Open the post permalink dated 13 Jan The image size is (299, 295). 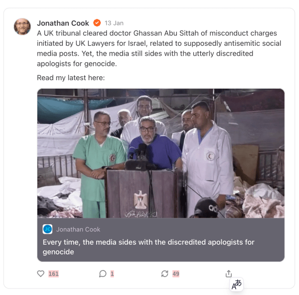pyautogui.click(x=114, y=23)
